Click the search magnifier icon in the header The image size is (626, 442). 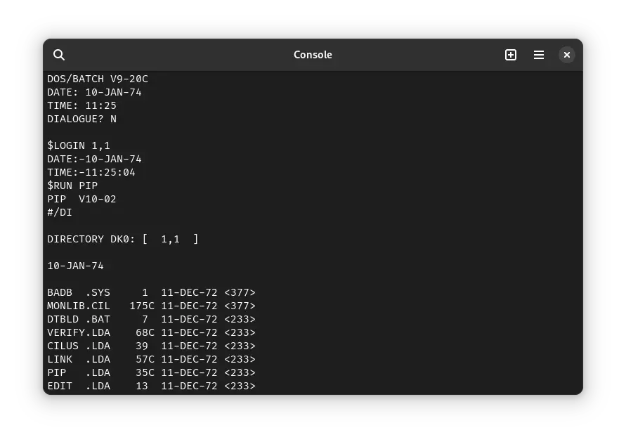(59, 55)
